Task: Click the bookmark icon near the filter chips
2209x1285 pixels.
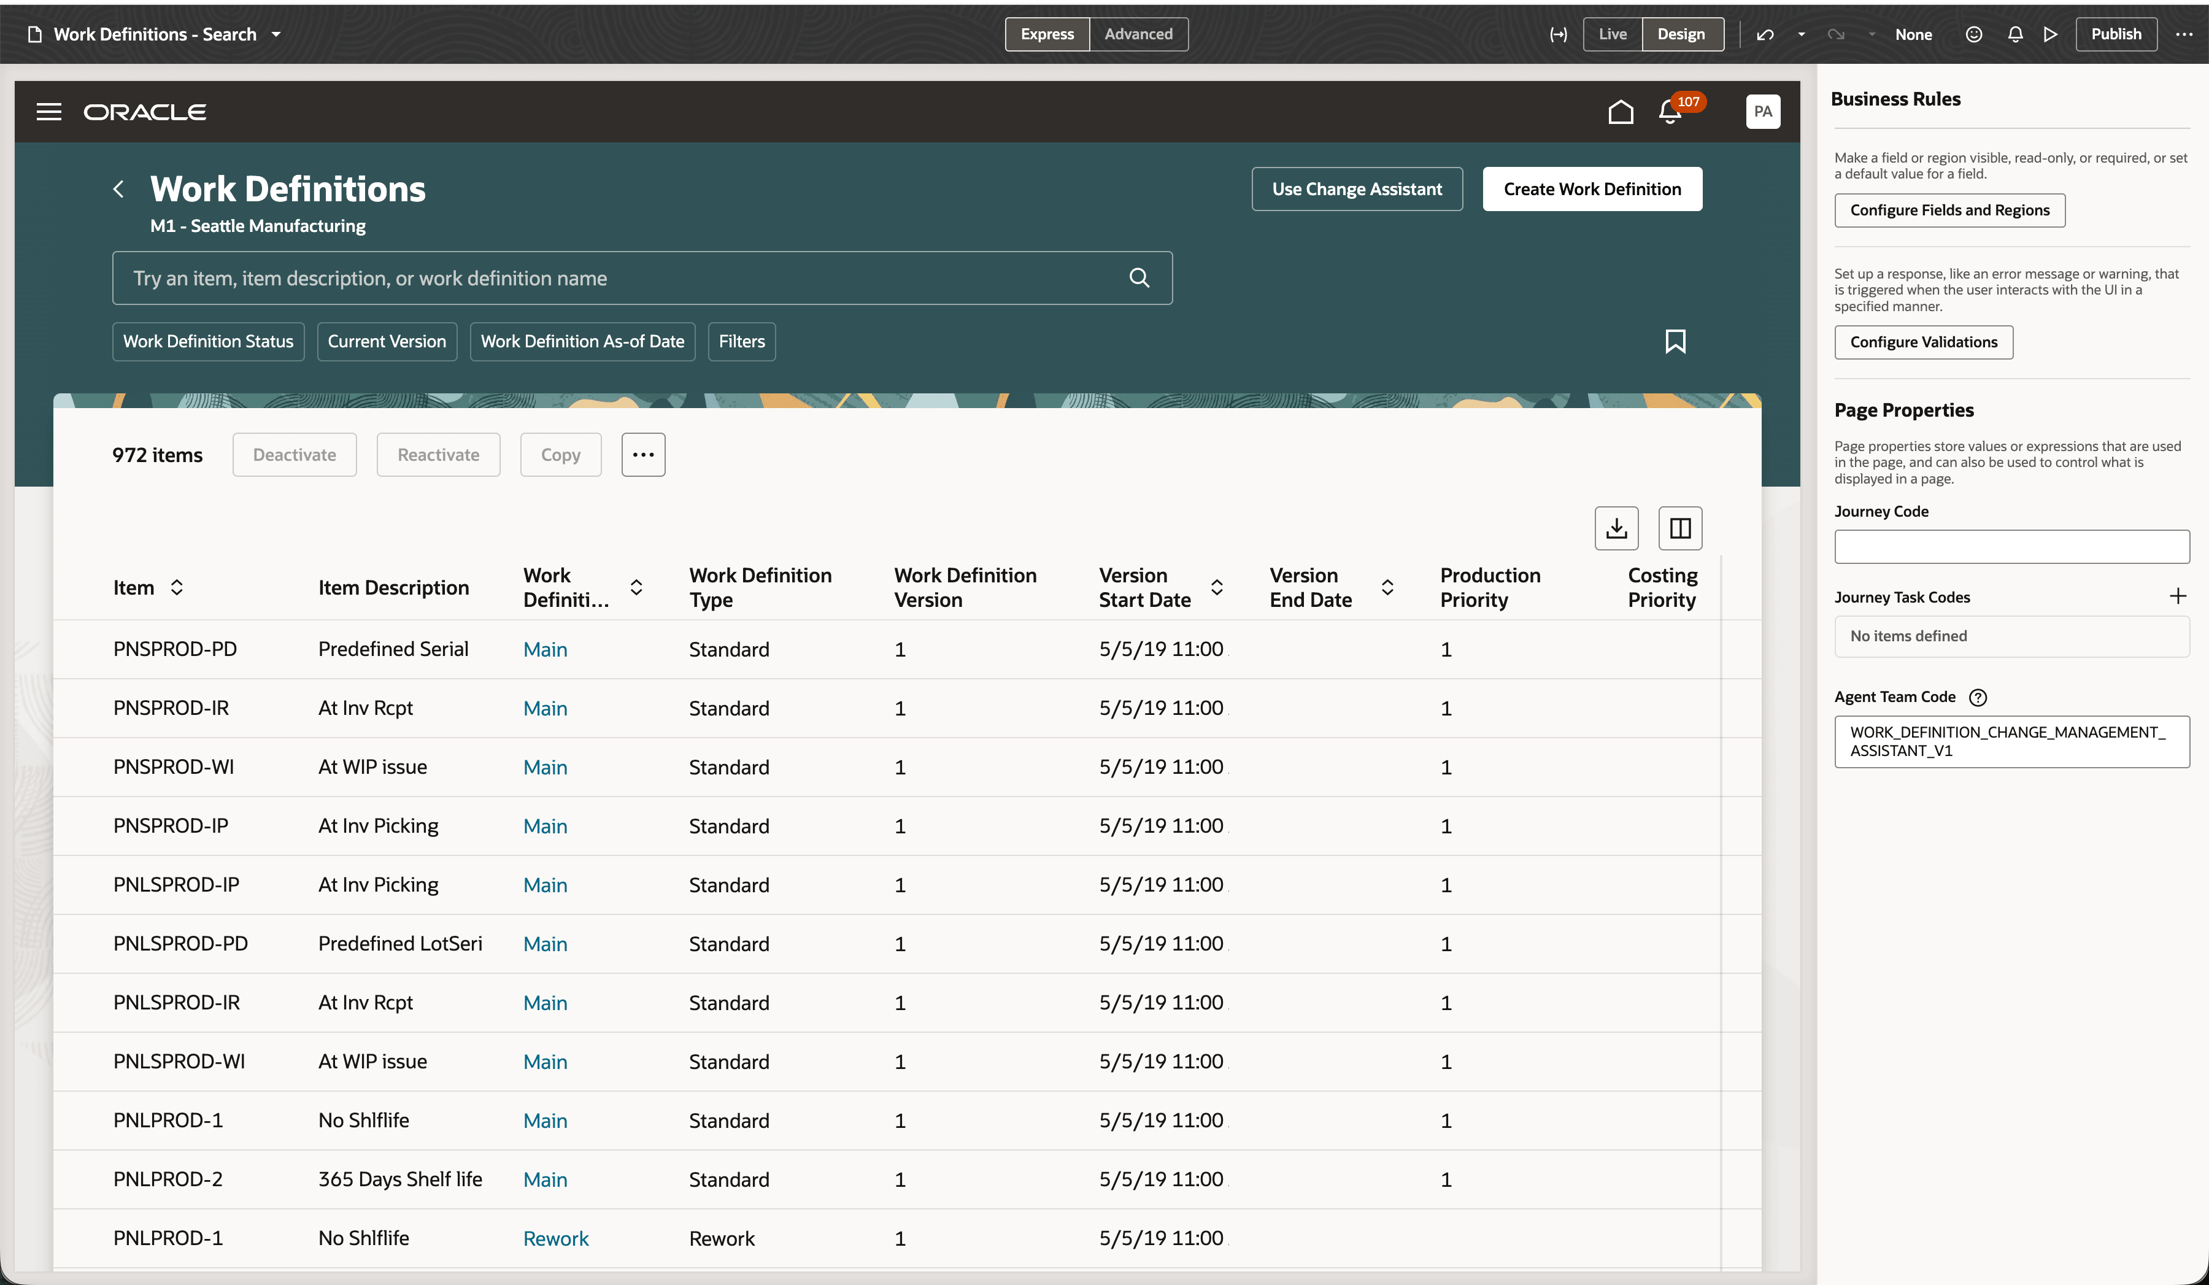Action: [x=1676, y=341]
